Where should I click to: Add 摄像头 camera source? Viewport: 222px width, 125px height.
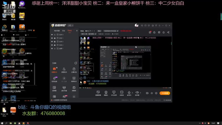point(106,93)
